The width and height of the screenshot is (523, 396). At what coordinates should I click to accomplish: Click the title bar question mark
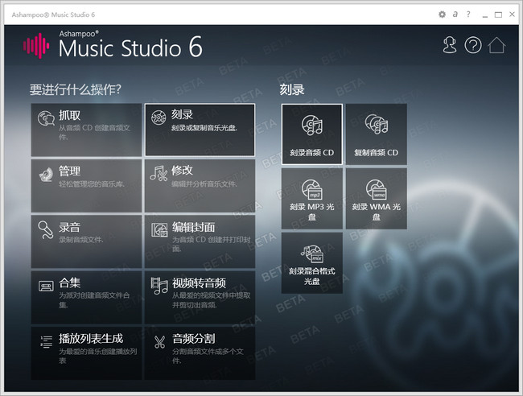(x=468, y=14)
